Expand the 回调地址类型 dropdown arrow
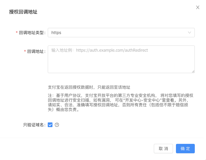 [x=189, y=33]
